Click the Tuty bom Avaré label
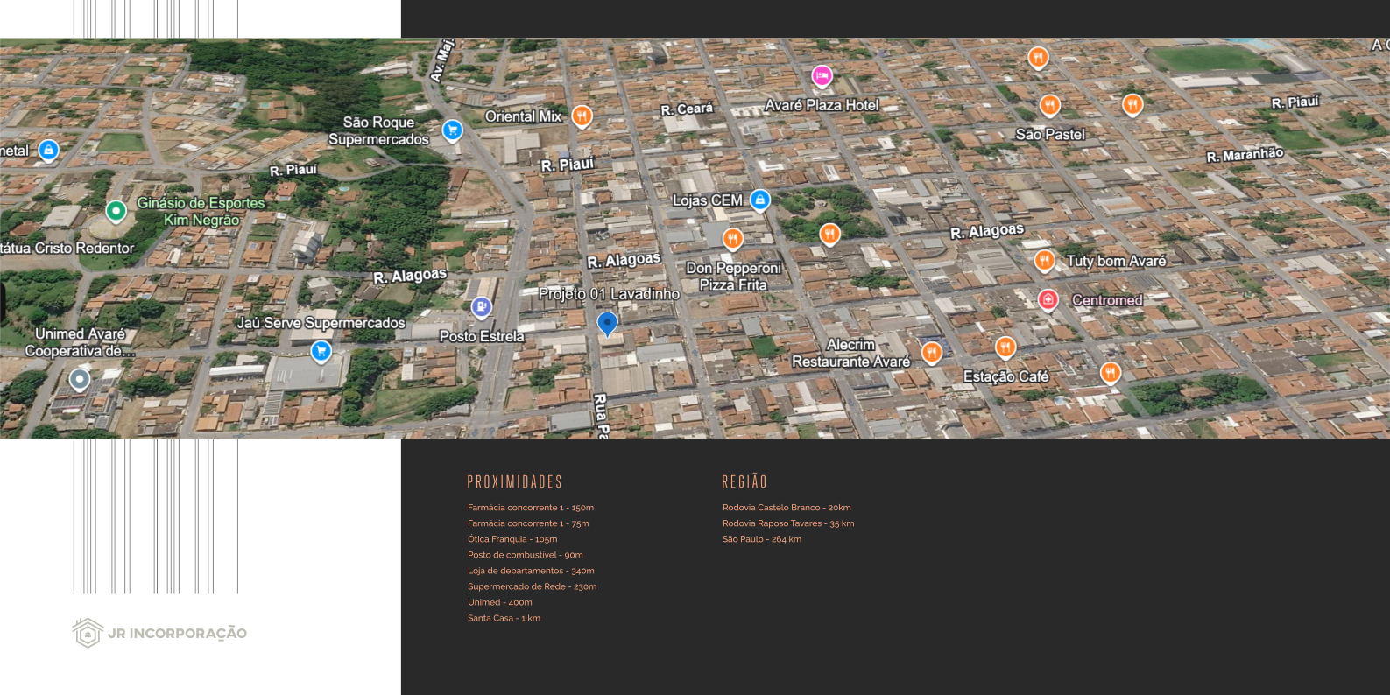The height and width of the screenshot is (695, 1390). pos(1116,261)
